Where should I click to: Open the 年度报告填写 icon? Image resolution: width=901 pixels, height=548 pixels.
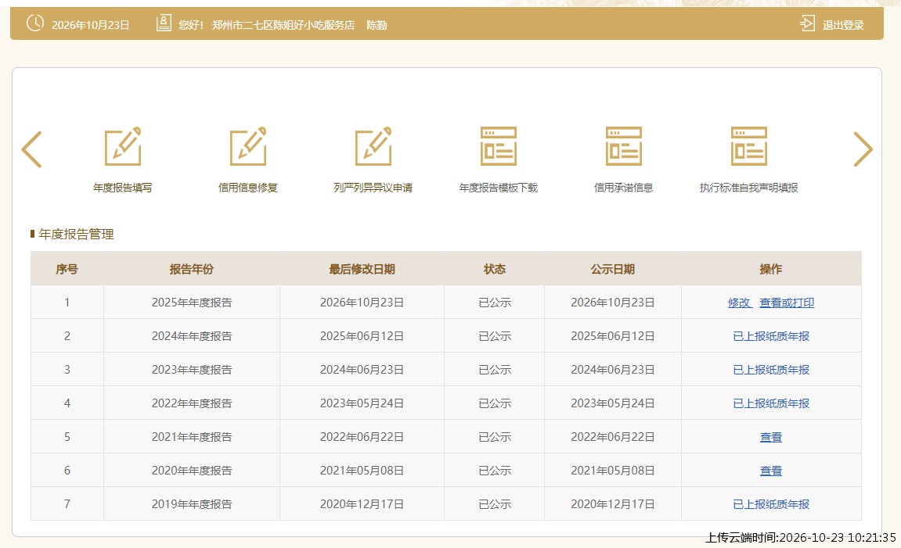[122, 146]
